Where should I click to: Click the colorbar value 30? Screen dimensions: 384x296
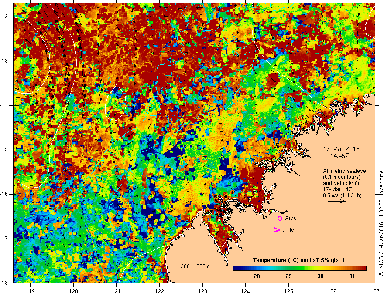click(x=320, y=276)
